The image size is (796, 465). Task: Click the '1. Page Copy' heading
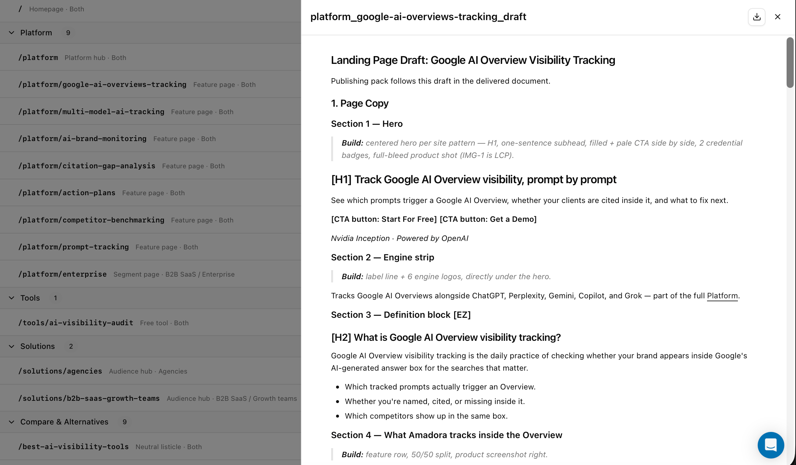coord(360,103)
